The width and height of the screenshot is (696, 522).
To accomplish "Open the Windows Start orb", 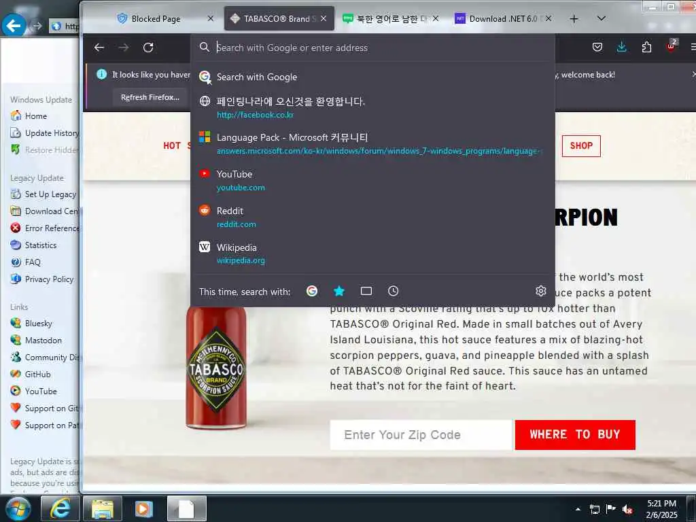I will tap(18, 508).
